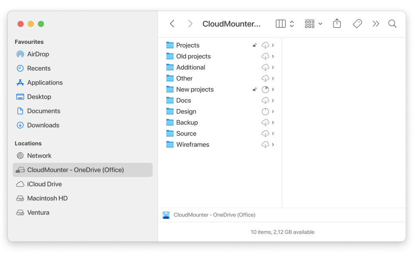This screenshot has width=413, height=256.
Task: Click the Old projects cloud download icon
Action: (x=265, y=56)
